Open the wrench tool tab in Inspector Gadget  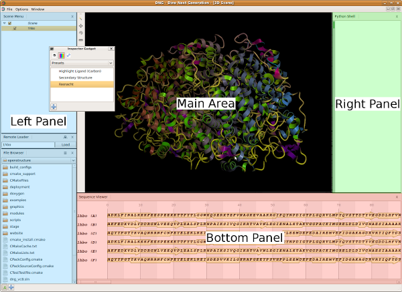68,55
